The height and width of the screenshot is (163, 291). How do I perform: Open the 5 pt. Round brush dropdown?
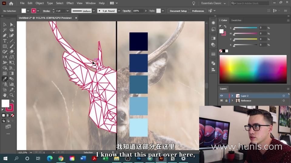click(119, 11)
